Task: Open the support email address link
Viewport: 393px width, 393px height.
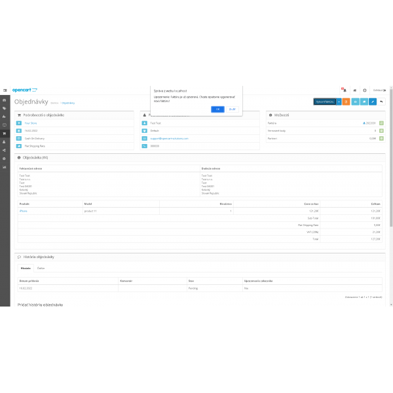Action: pyautogui.click(x=169, y=138)
